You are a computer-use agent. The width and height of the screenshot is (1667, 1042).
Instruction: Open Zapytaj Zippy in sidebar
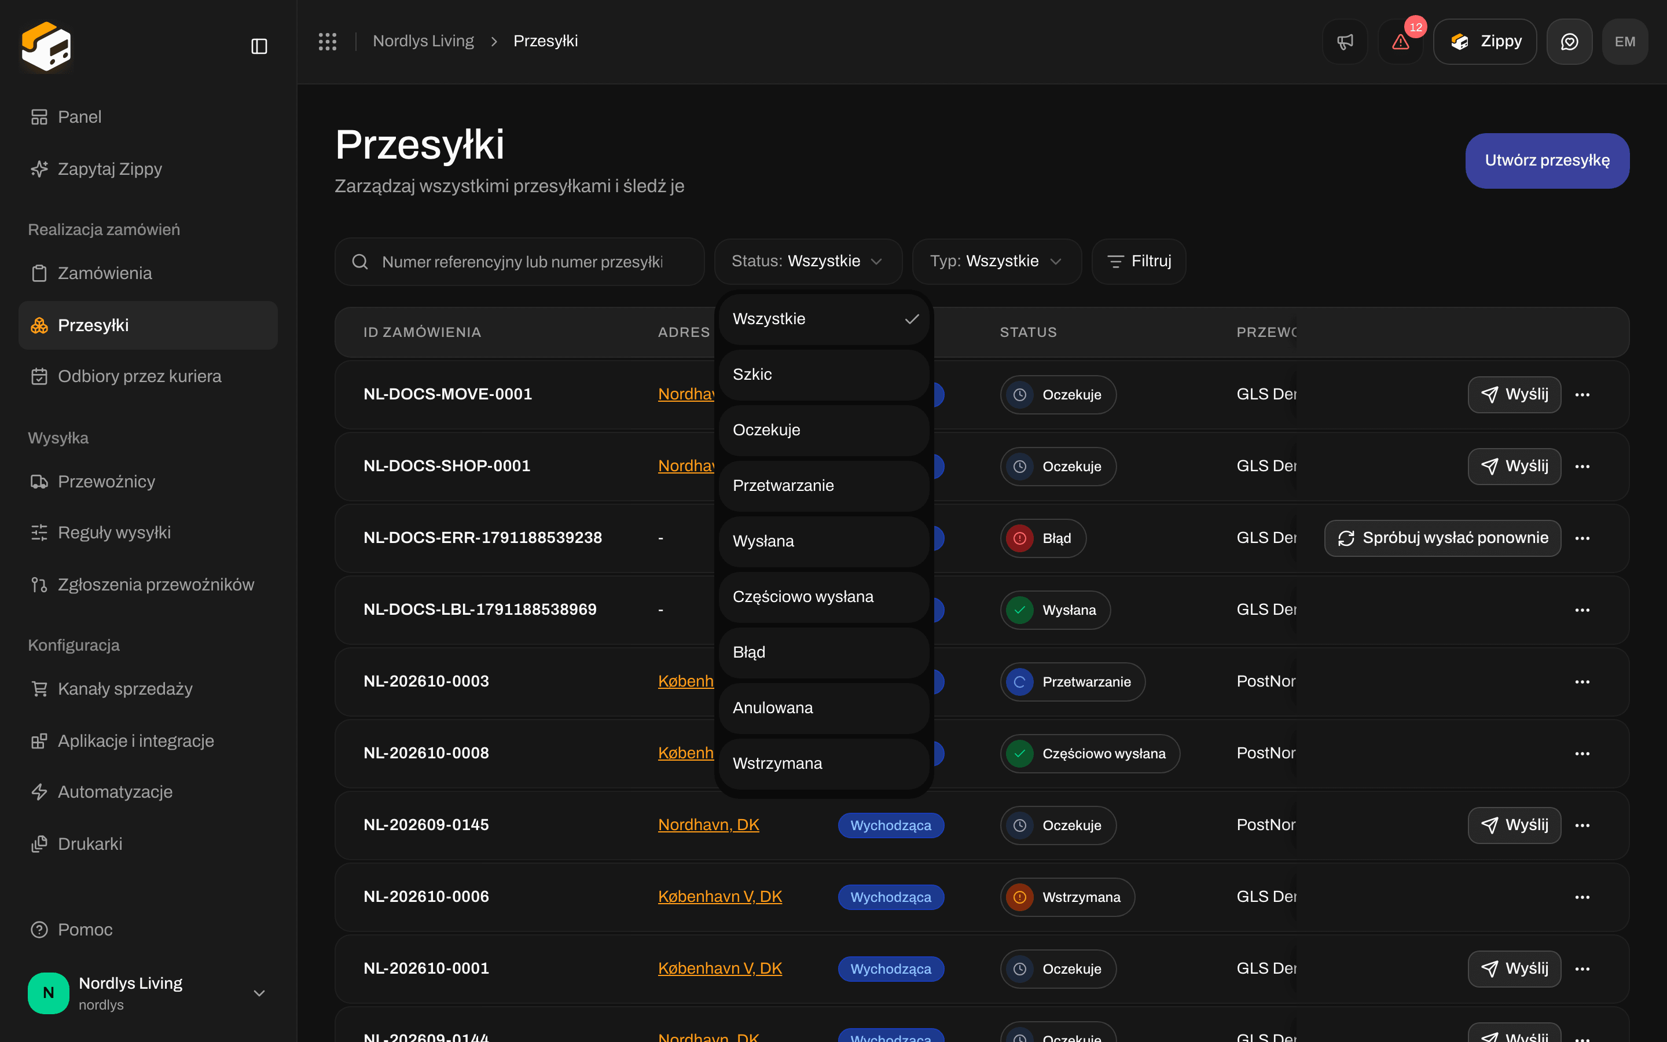point(148,169)
